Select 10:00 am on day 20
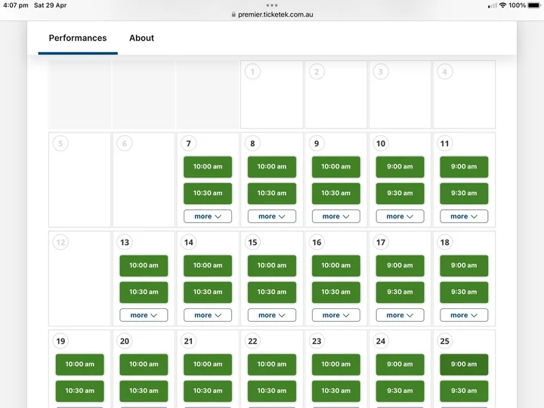 [x=144, y=364]
